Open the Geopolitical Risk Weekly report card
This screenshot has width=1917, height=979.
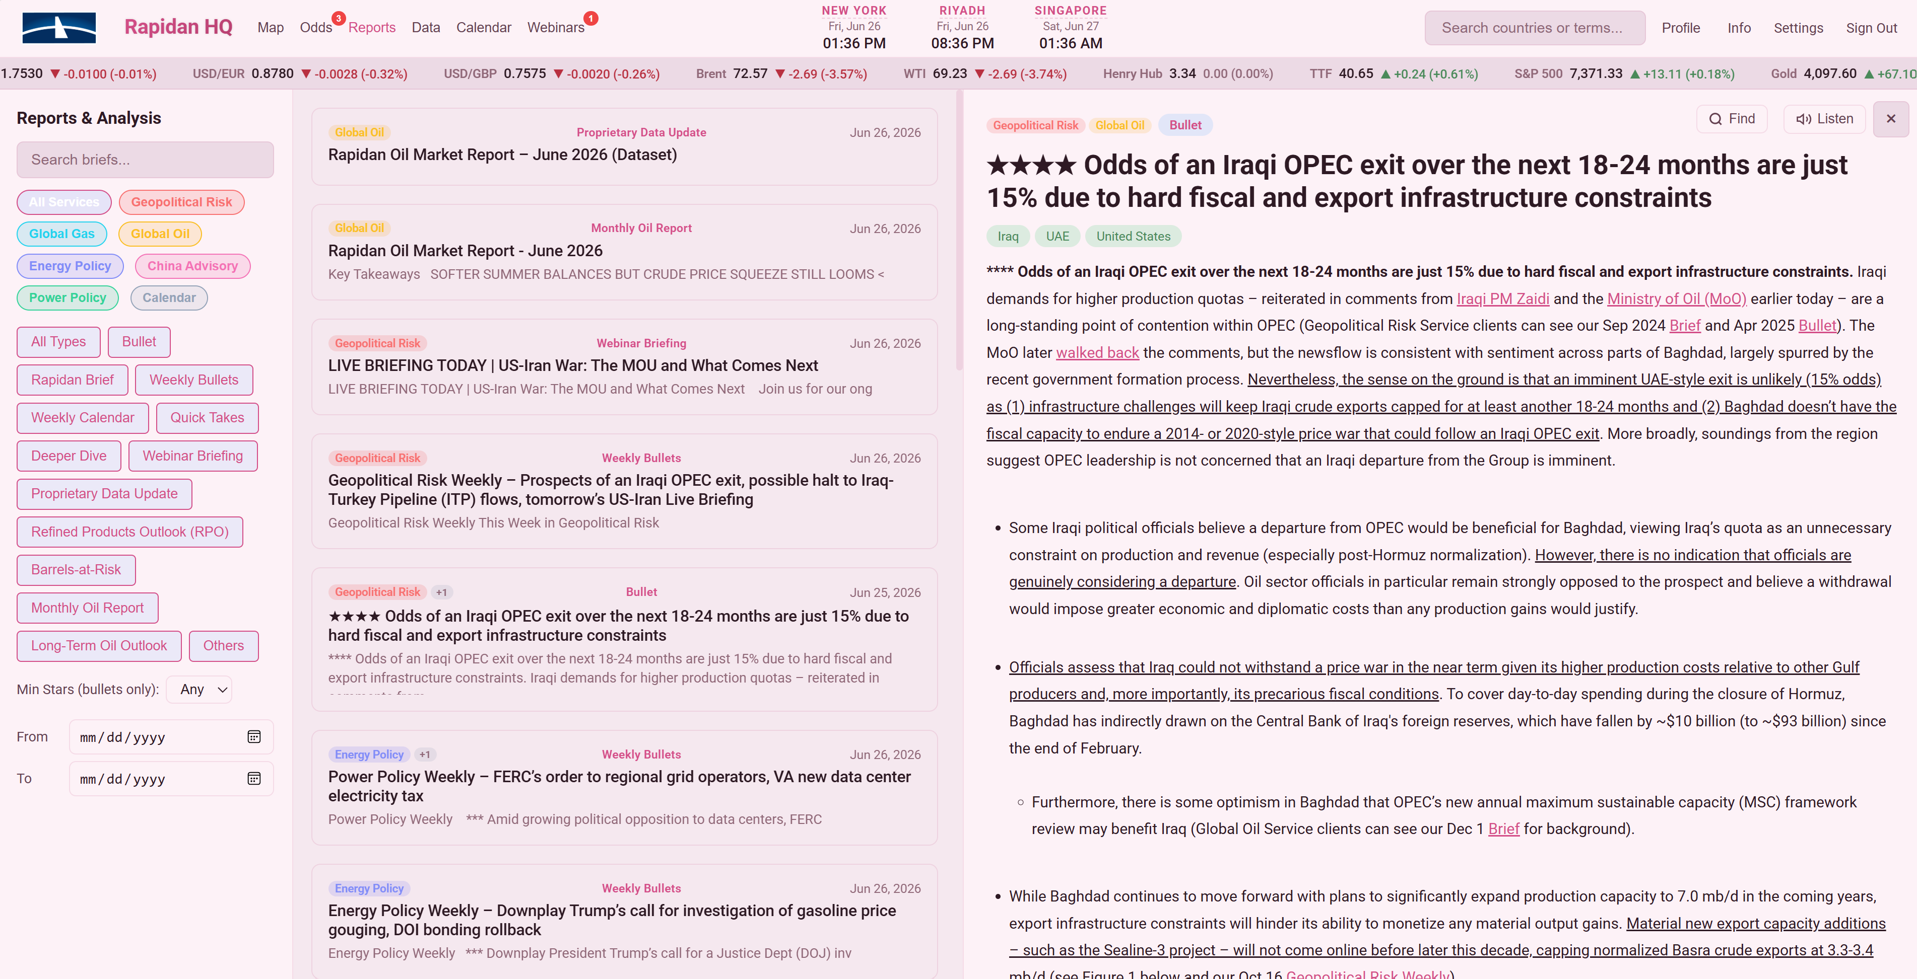[x=624, y=491]
